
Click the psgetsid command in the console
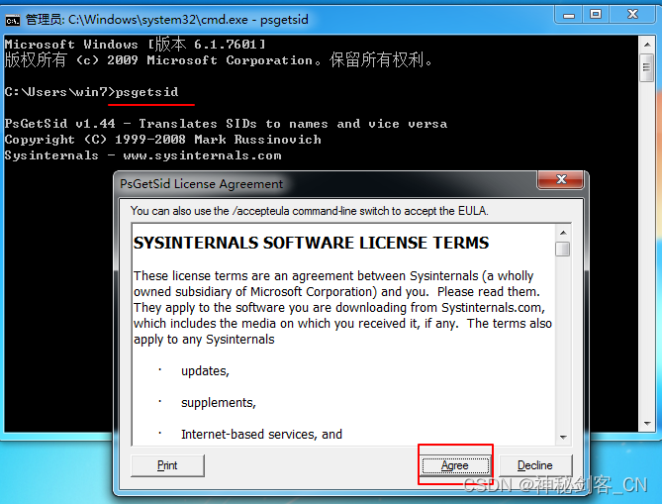coord(146,92)
